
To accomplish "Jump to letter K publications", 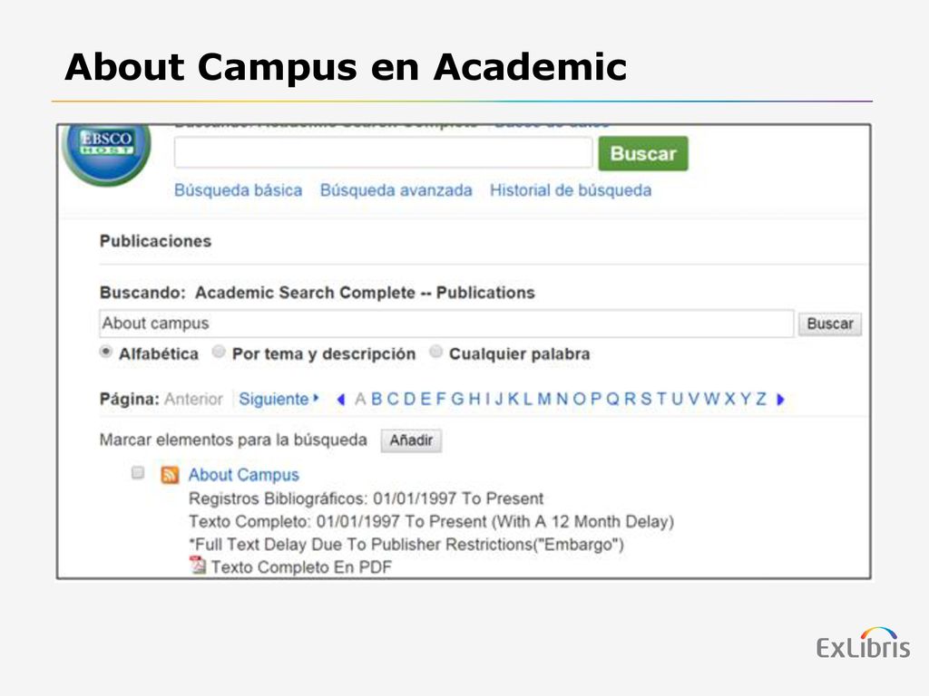I will [x=513, y=400].
